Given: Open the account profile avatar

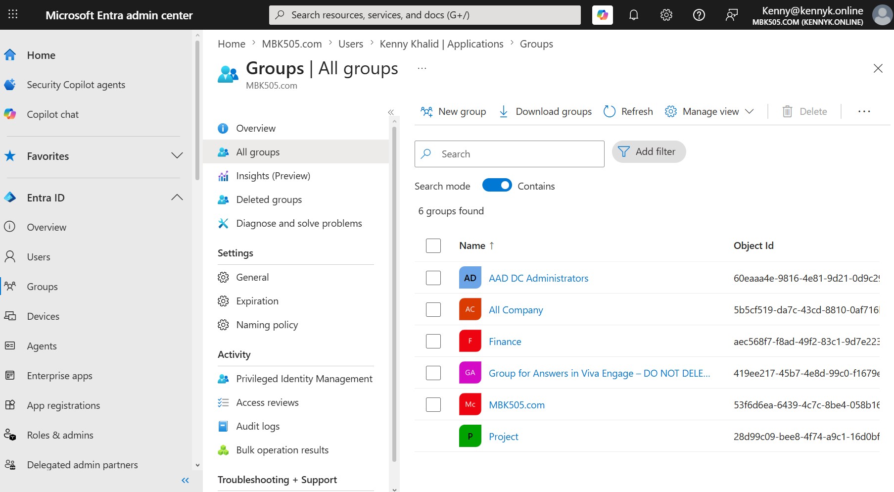Looking at the screenshot, I should coord(882,15).
